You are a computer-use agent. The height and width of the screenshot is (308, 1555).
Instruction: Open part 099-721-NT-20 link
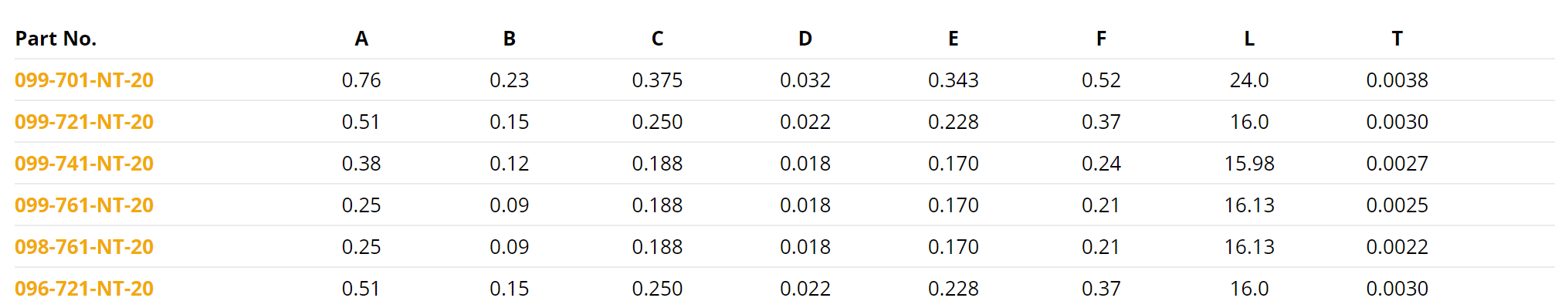coord(84,122)
